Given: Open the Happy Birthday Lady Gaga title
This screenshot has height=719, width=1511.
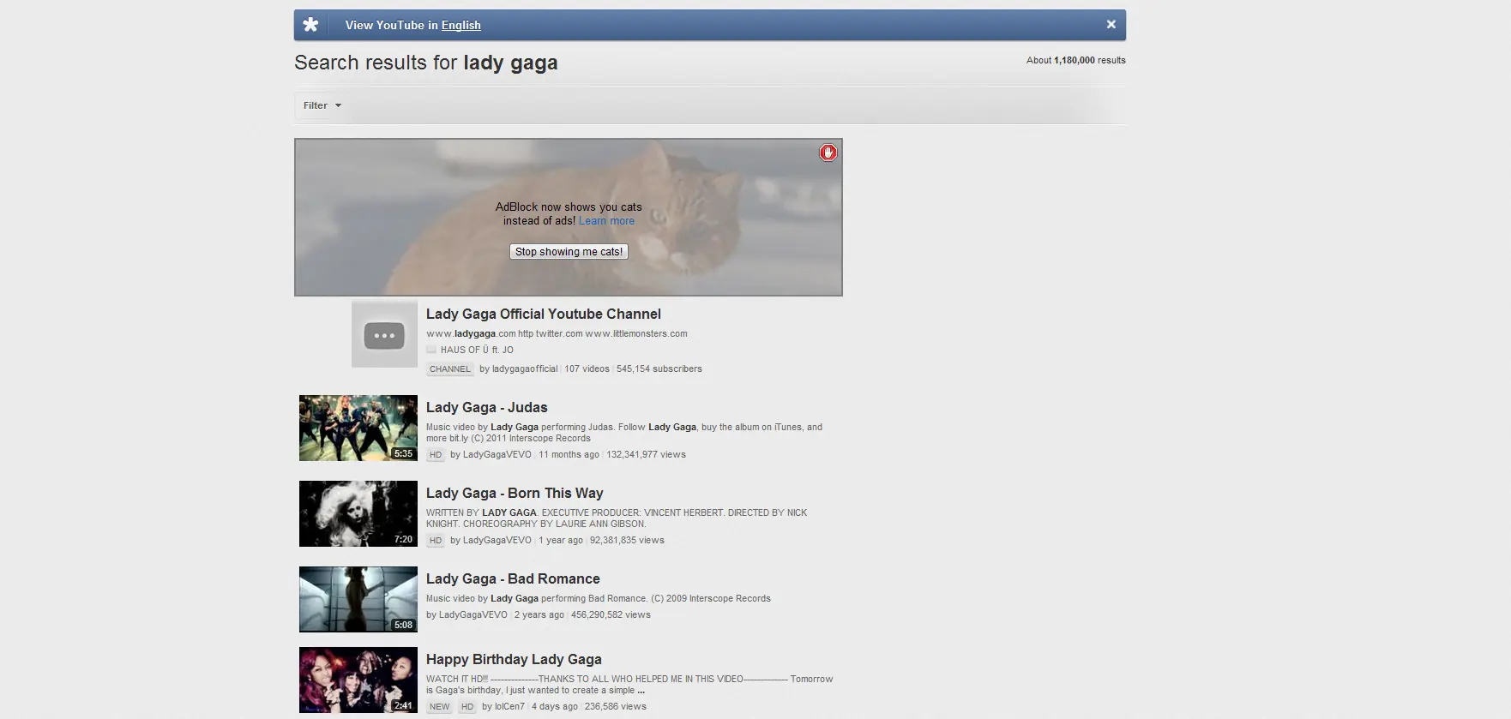Looking at the screenshot, I should pyautogui.click(x=514, y=660).
